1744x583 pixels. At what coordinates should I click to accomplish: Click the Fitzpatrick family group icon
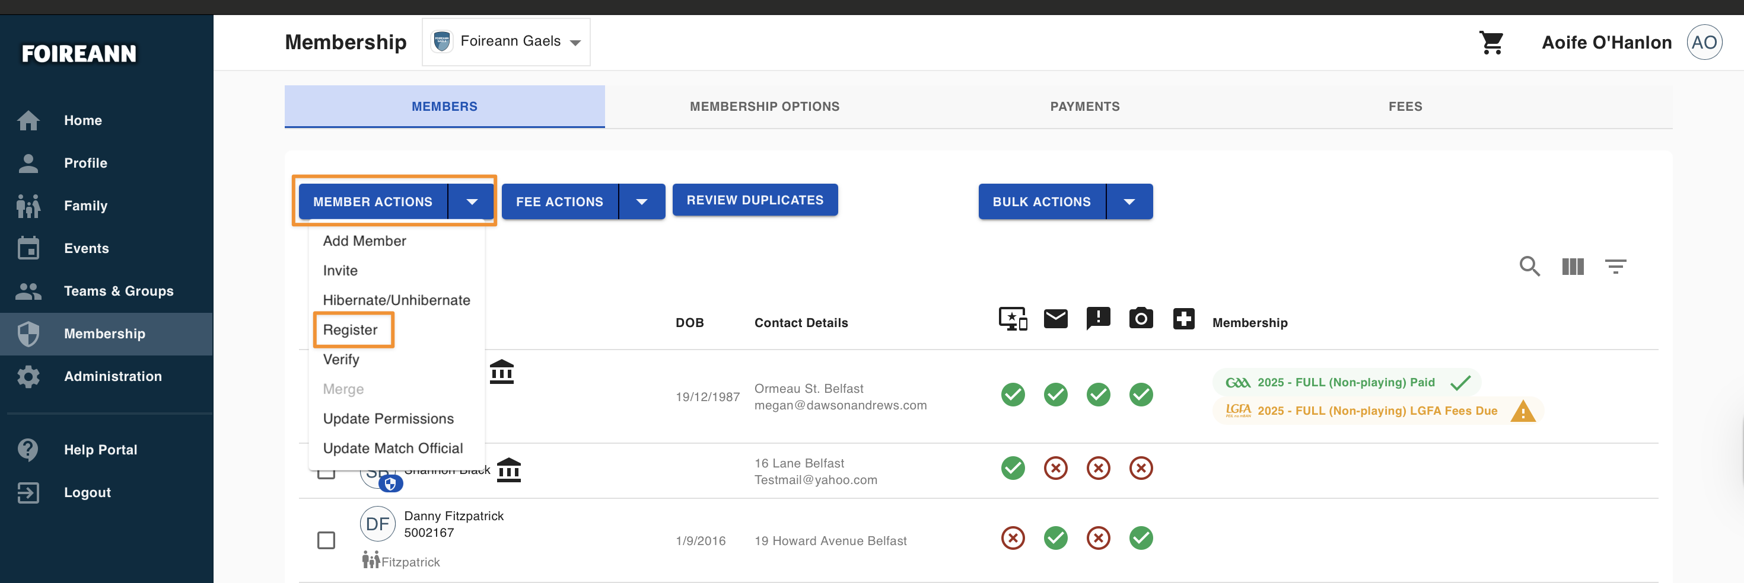(x=370, y=559)
